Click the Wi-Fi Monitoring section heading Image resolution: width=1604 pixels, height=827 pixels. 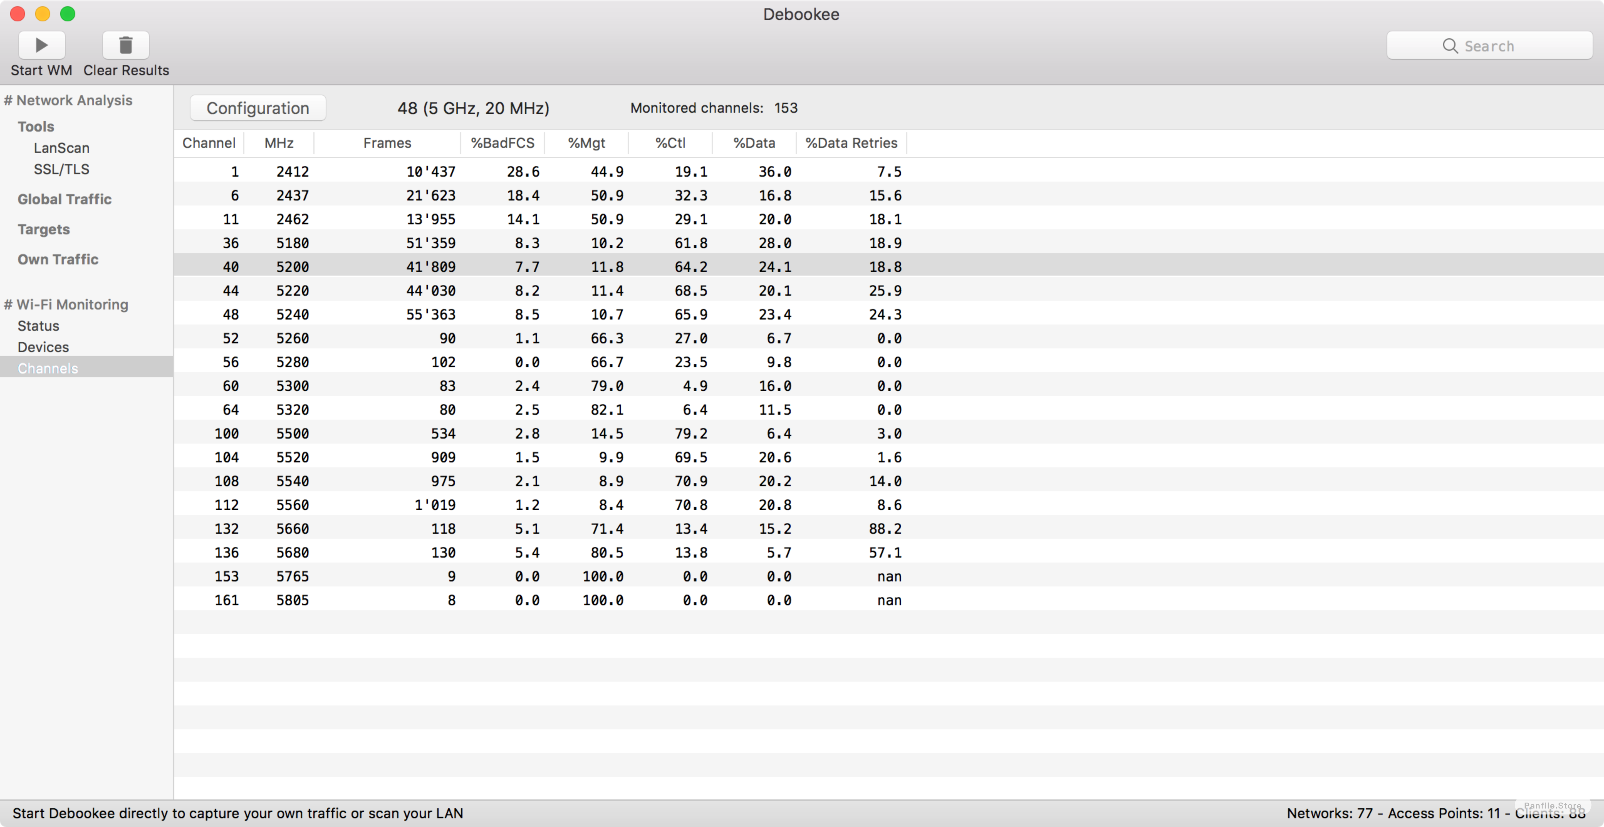click(x=66, y=304)
